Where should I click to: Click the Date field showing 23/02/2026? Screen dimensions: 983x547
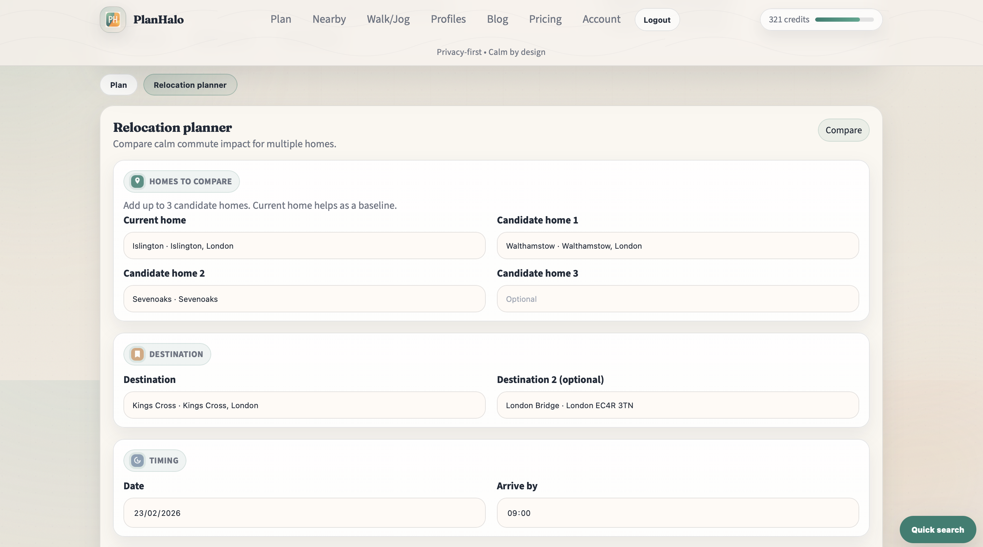pos(304,513)
